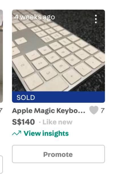Click the Promote button
This screenshot has width=114, height=174.
click(x=58, y=154)
